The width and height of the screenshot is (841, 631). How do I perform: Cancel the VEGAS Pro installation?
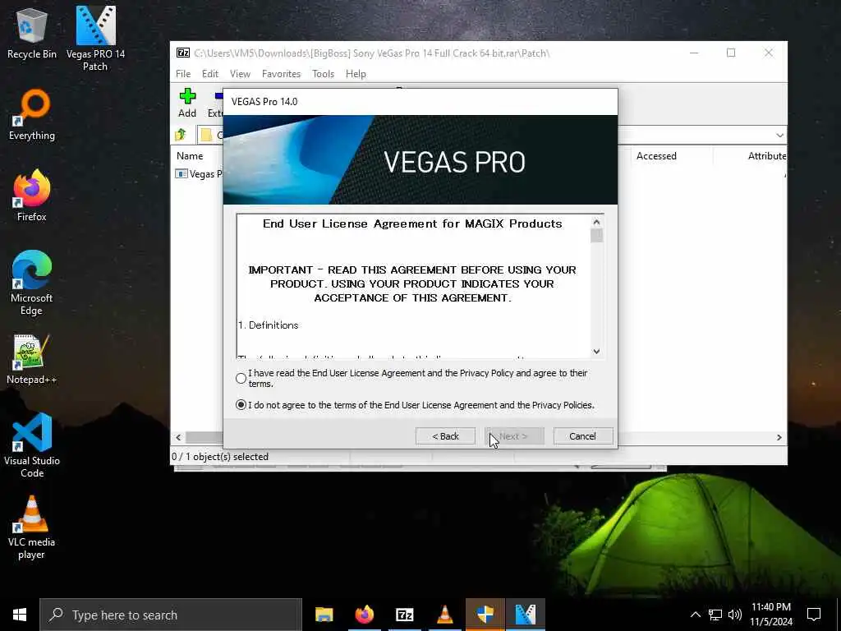pyautogui.click(x=582, y=436)
